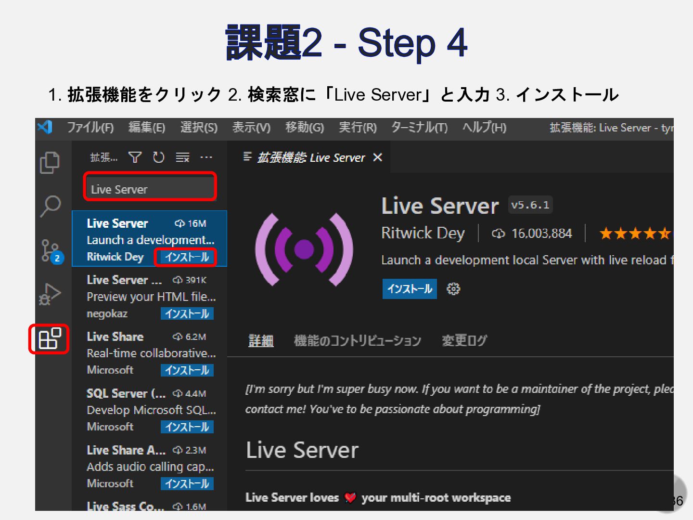Open the Source Control view with badge 2
Image resolution: width=693 pixels, height=520 pixels.
pos(51,250)
